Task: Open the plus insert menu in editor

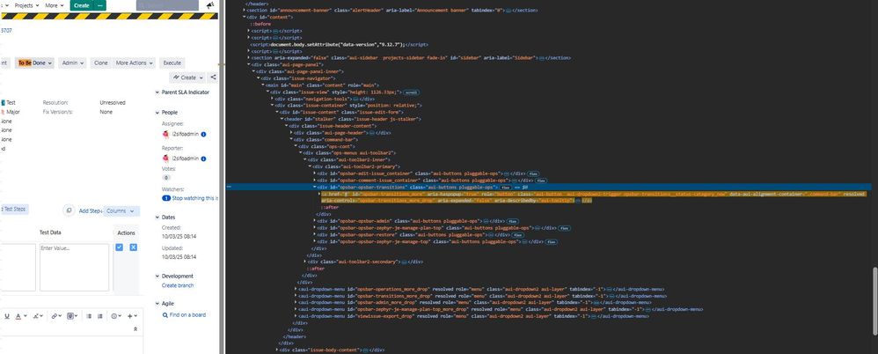Action: [132, 316]
